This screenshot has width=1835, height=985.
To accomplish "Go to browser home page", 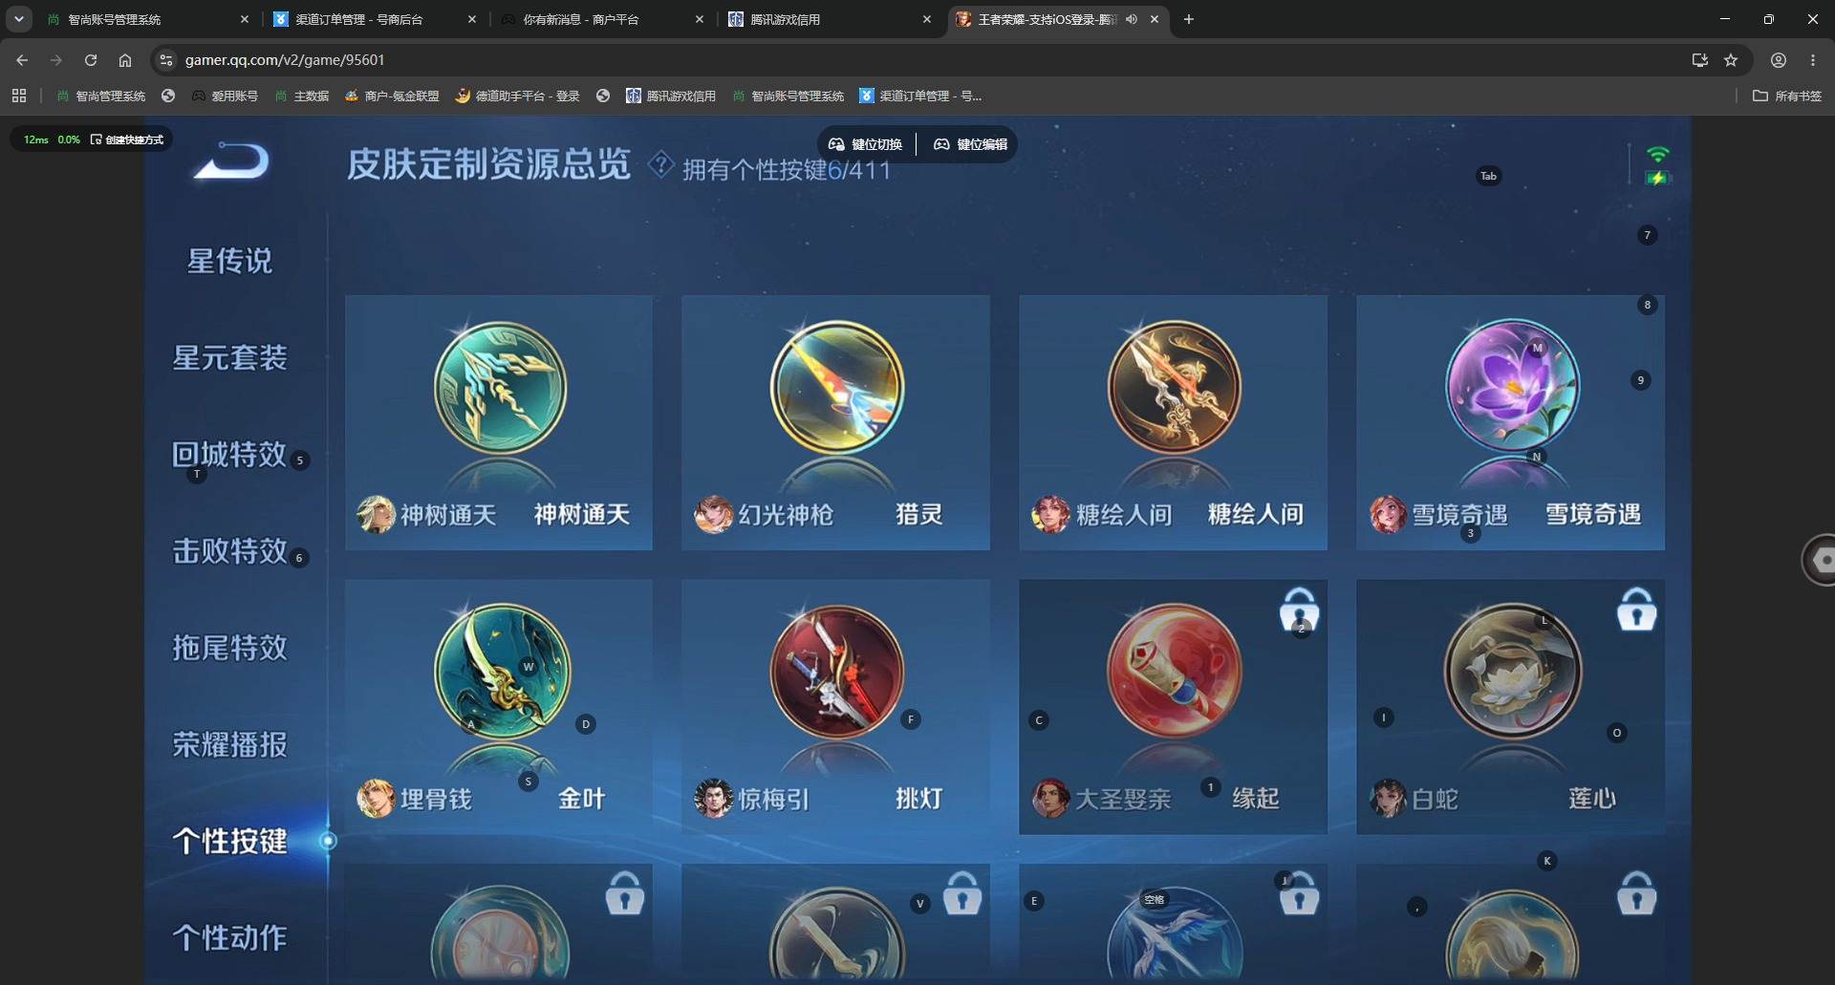I will (125, 60).
